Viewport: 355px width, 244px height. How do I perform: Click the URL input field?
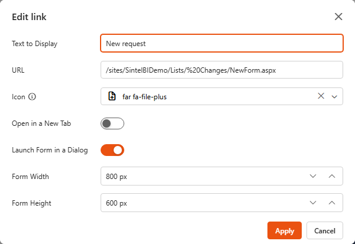click(x=222, y=70)
